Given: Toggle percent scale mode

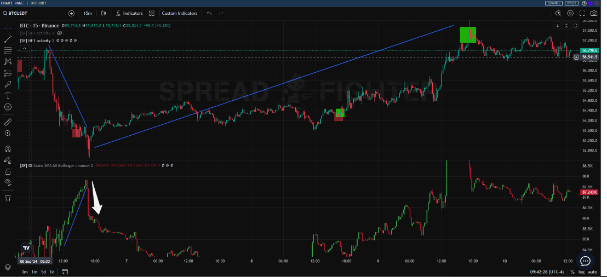Looking at the screenshot, I should click(x=572, y=272).
